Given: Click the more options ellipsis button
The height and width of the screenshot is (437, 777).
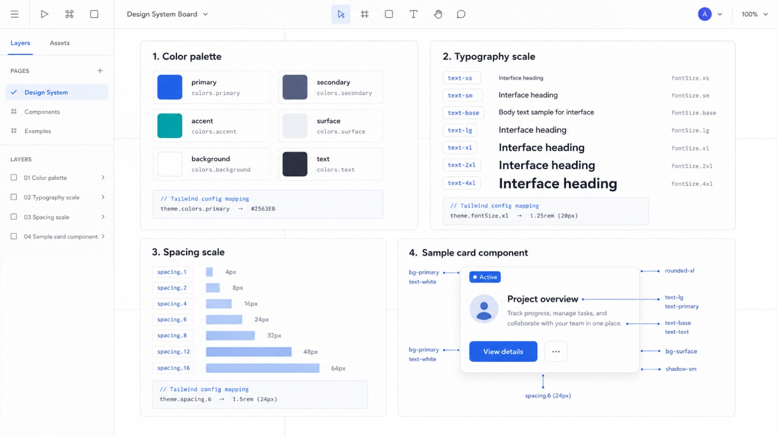Looking at the screenshot, I should coord(556,351).
